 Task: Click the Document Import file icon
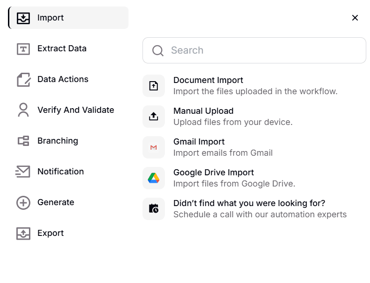coord(154,86)
